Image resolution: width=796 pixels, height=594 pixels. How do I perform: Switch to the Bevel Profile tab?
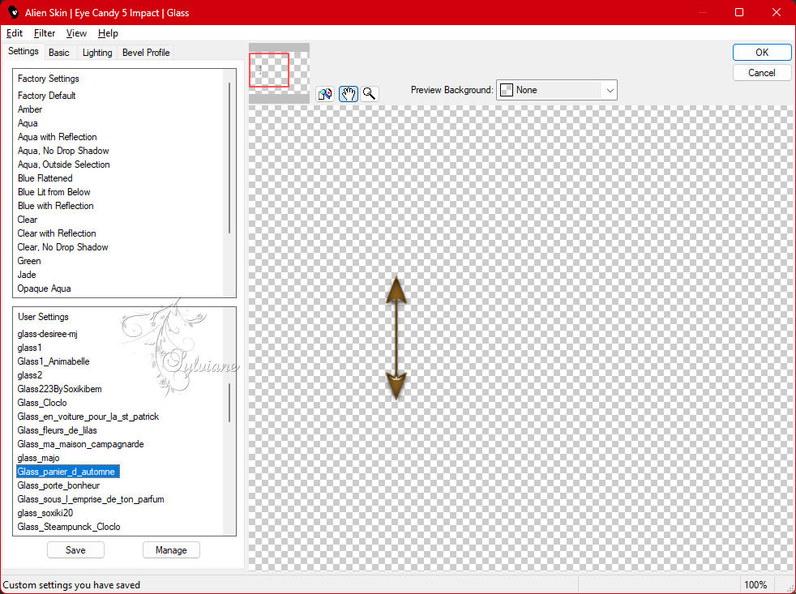point(146,53)
